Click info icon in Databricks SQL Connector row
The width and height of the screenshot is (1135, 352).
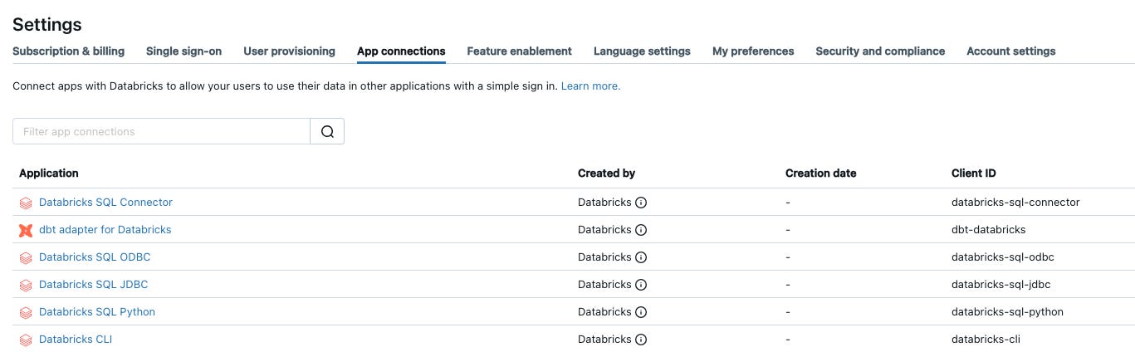tap(641, 203)
